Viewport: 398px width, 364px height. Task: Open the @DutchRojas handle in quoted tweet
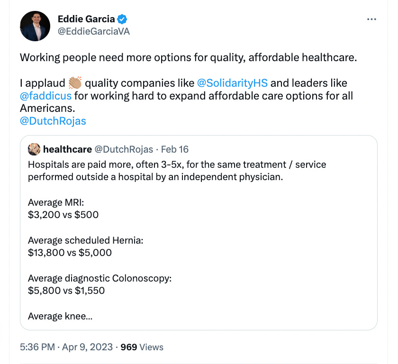[125, 149]
